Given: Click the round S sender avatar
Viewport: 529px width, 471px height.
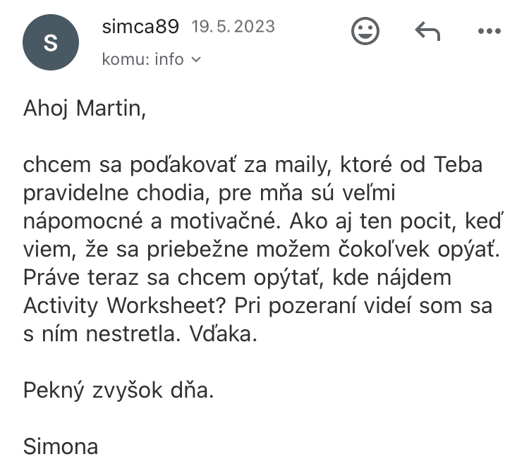Looking at the screenshot, I should [x=51, y=42].
